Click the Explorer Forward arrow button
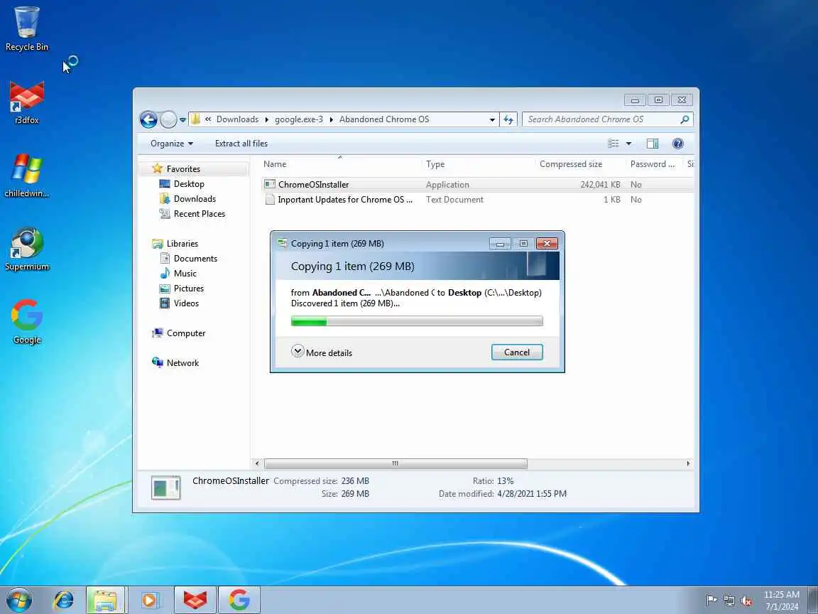Image resolution: width=818 pixels, height=614 pixels. click(x=168, y=119)
